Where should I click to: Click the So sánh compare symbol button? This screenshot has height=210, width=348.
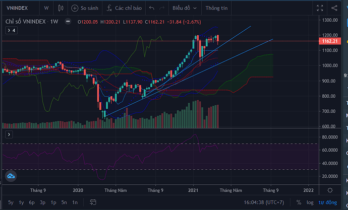click(84, 8)
